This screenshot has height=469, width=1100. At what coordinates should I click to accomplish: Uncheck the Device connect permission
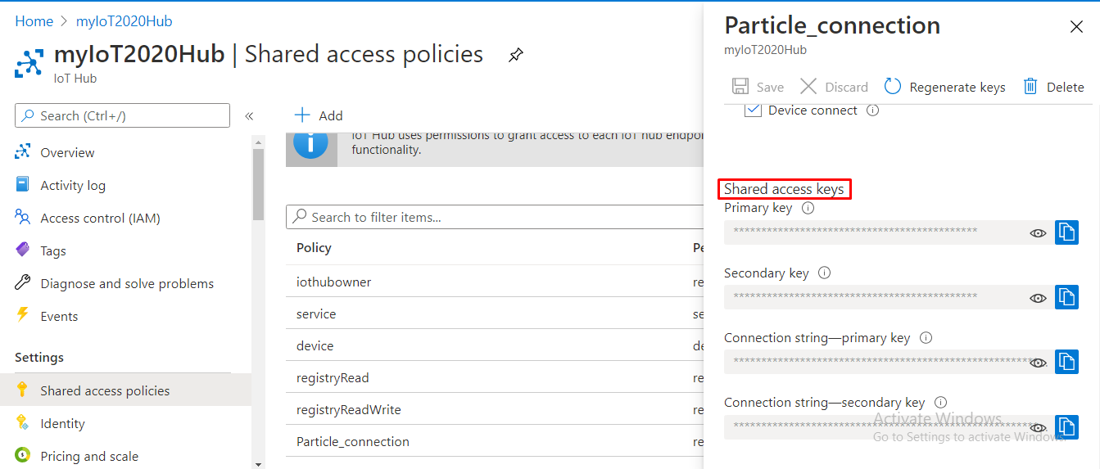(753, 110)
